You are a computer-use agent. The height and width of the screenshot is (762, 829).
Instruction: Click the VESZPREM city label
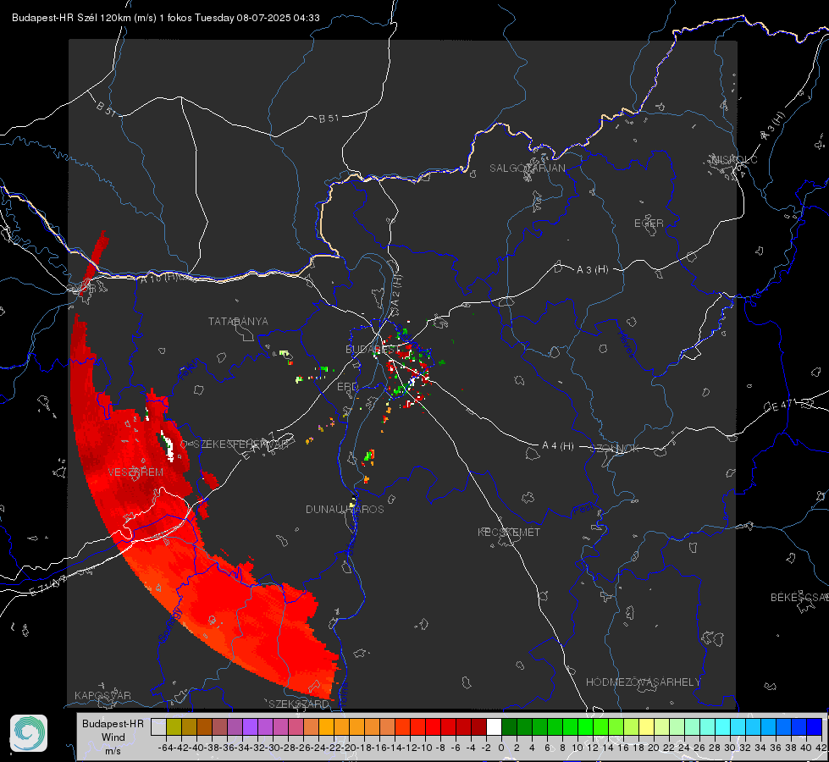135,472
